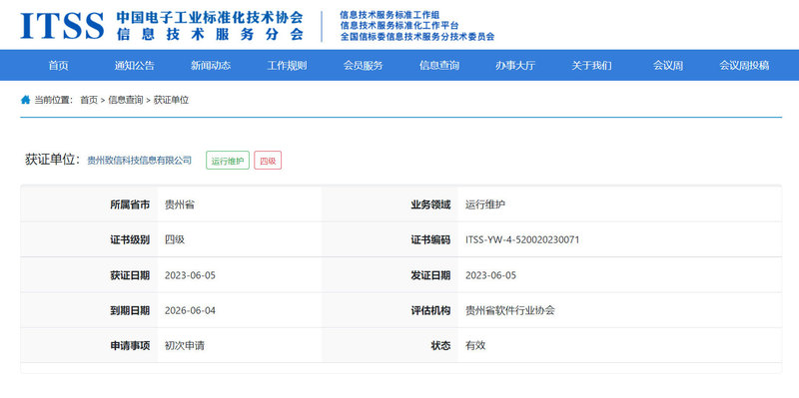This screenshot has width=799, height=398.
Task: Open 会员服务 menu
Action: [363, 65]
